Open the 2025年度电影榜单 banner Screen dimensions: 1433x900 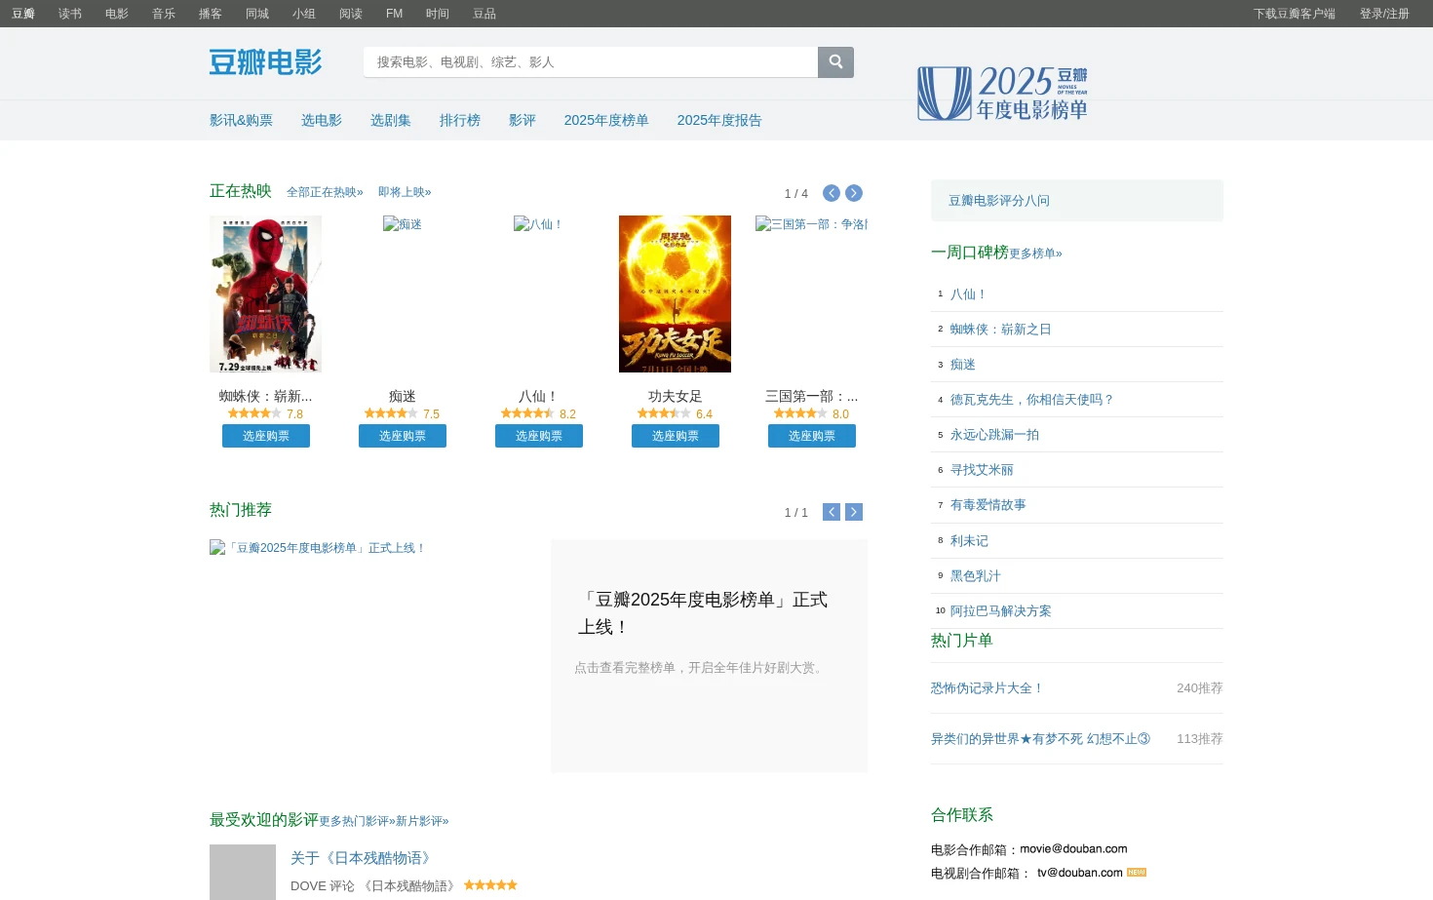pos(1002,94)
